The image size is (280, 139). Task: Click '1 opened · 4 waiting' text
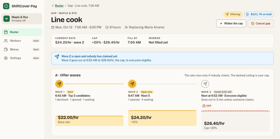[141, 99]
